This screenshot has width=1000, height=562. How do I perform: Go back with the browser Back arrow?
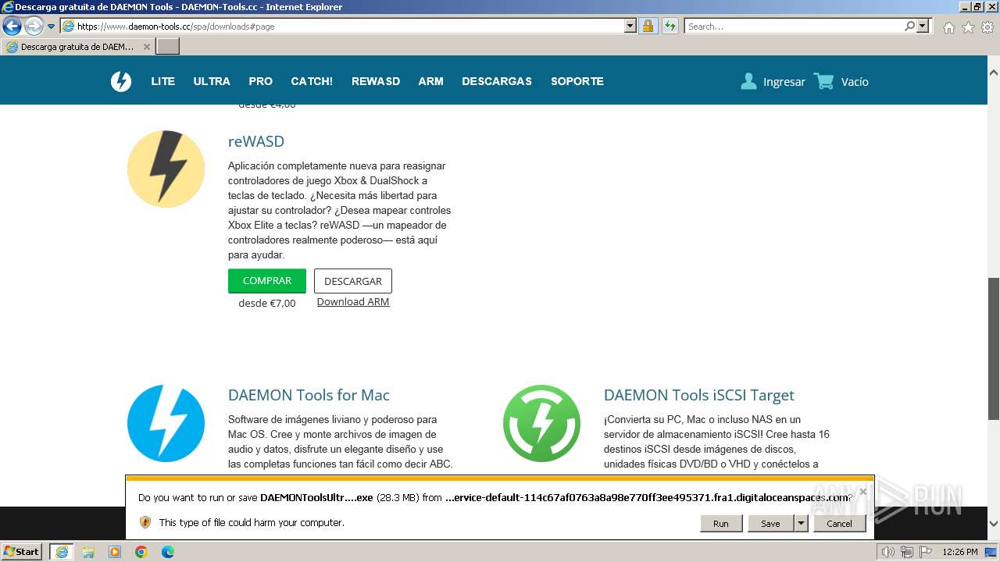coord(12,26)
